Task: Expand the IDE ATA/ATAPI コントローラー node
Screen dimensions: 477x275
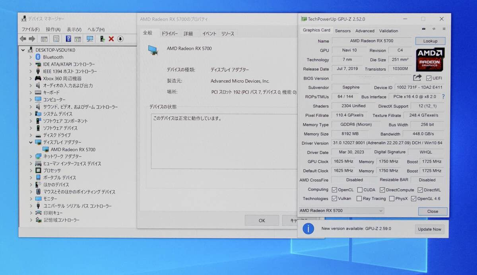Action: point(31,64)
